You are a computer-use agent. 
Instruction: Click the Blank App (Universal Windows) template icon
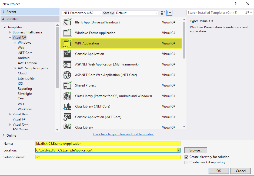(67, 22)
